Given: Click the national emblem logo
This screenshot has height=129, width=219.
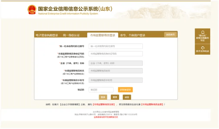Looking at the screenshot, I should [32, 9].
